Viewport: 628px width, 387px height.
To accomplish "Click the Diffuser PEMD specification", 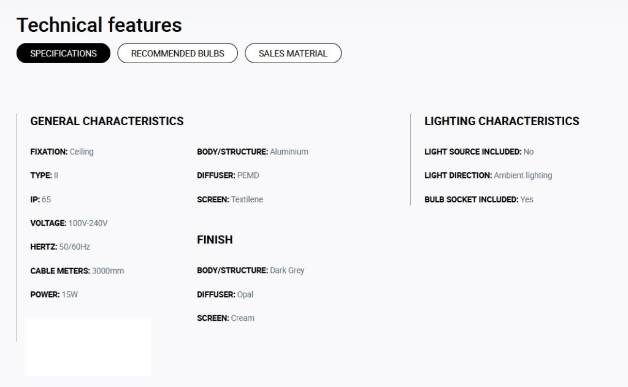I will click(228, 175).
